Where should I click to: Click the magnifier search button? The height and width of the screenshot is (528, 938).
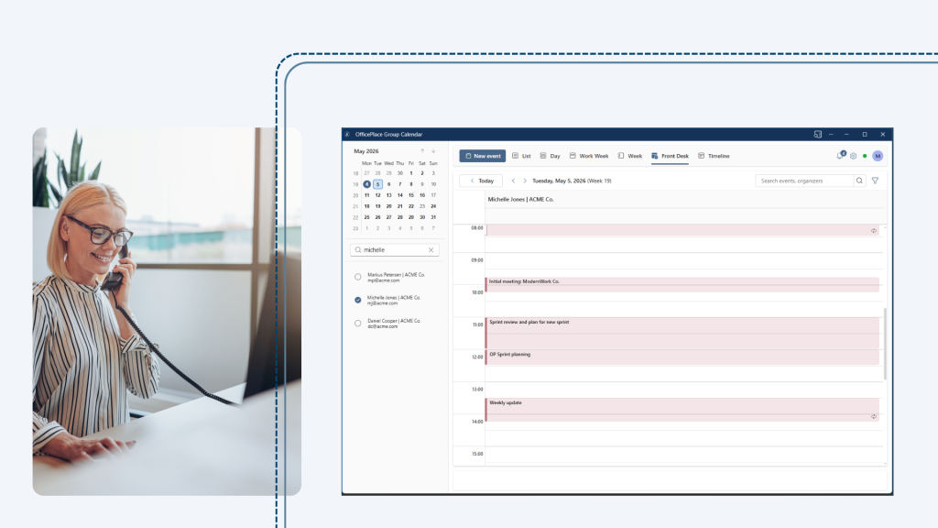coord(859,181)
